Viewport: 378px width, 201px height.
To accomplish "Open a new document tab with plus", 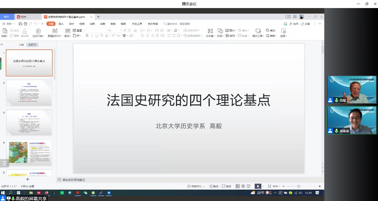I will point(98,17).
